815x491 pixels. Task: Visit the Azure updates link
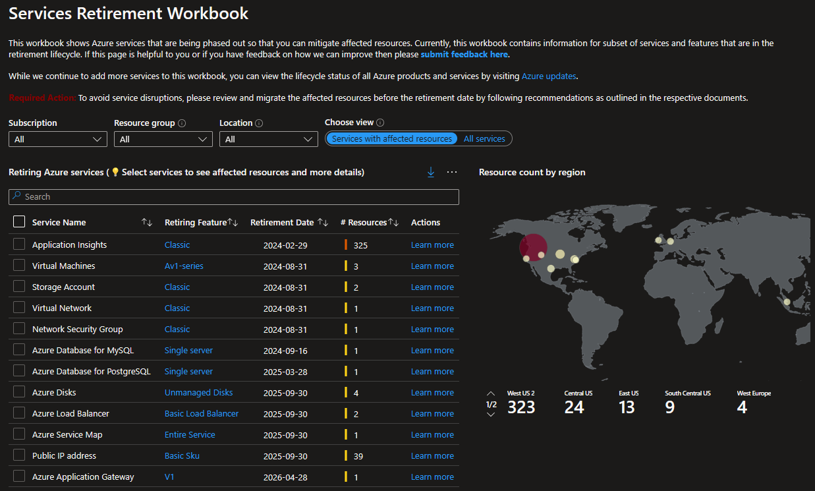pos(549,76)
